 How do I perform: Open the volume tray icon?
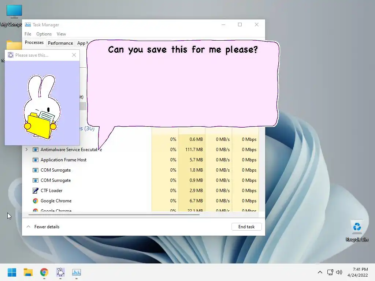[339, 272]
